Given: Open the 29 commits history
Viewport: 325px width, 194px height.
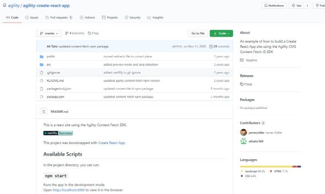Looking at the screenshot, I should [219, 47].
